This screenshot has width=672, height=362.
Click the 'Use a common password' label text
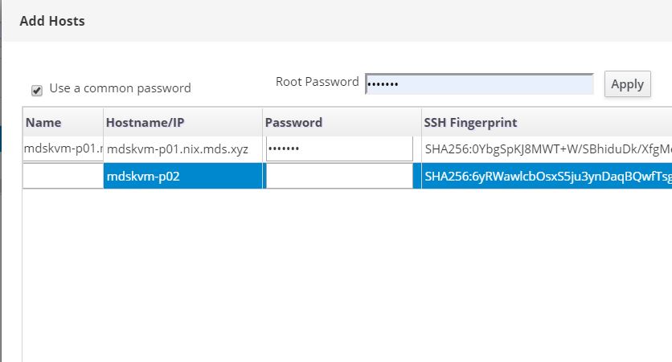coord(120,88)
